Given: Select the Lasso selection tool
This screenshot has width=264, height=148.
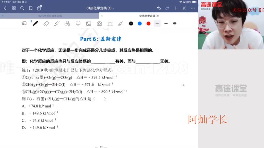Looking at the screenshot, I should [78, 23].
